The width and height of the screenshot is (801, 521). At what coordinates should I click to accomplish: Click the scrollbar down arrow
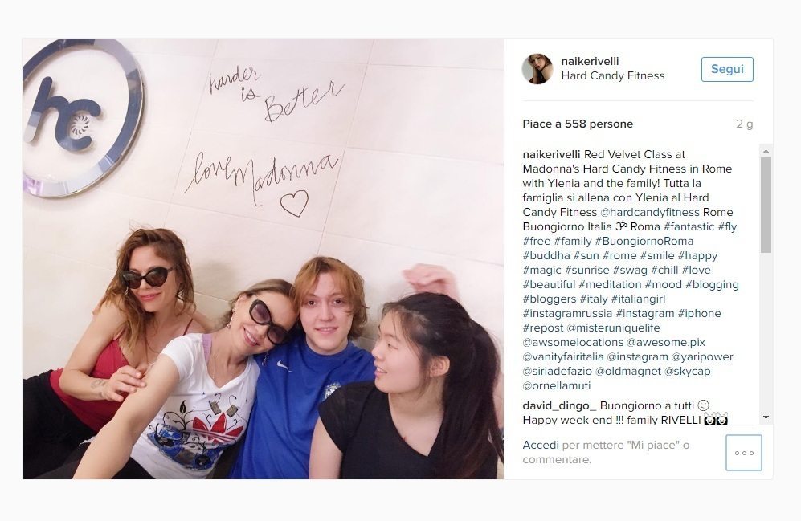[x=765, y=417]
